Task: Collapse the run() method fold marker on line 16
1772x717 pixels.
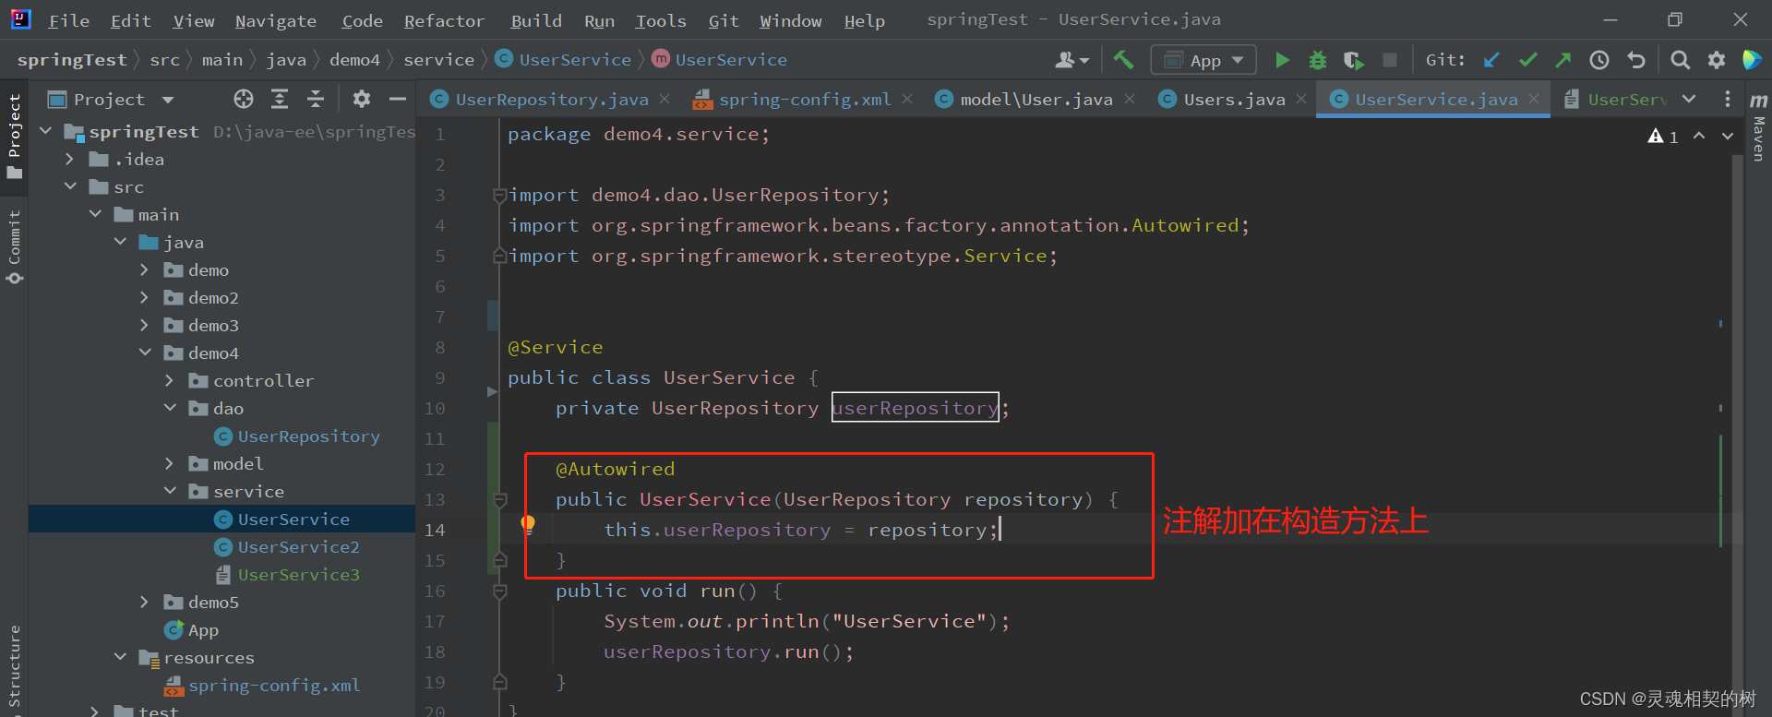Action: click(500, 592)
